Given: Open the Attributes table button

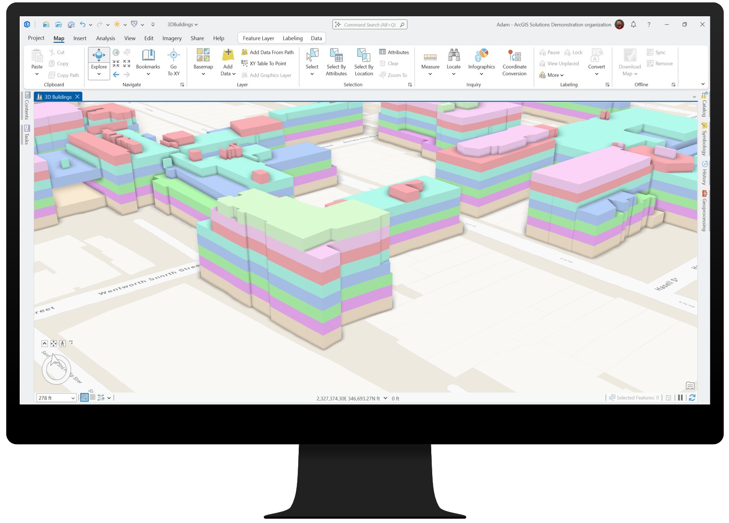Looking at the screenshot, I should pyautogui.click(x=395, y=52).
